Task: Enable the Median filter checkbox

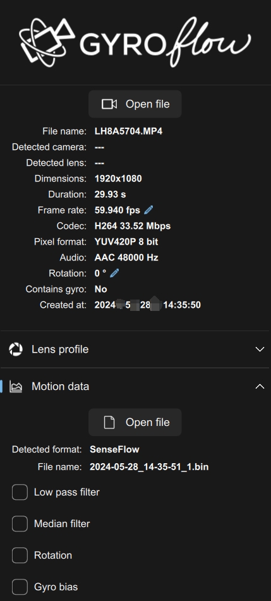Action: (x=20, y=523)
